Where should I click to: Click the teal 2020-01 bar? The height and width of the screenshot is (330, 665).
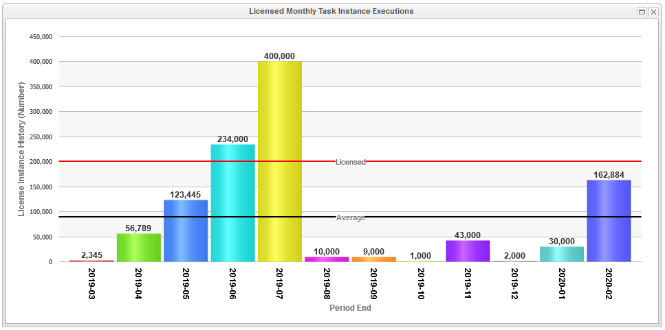(x=562, y=254)
